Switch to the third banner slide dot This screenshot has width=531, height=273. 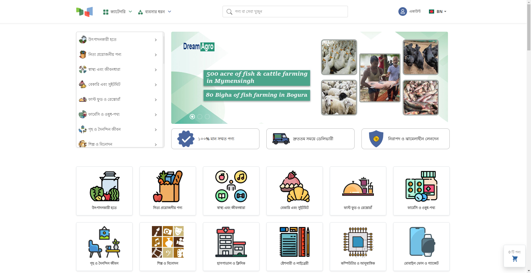(207, 117)
